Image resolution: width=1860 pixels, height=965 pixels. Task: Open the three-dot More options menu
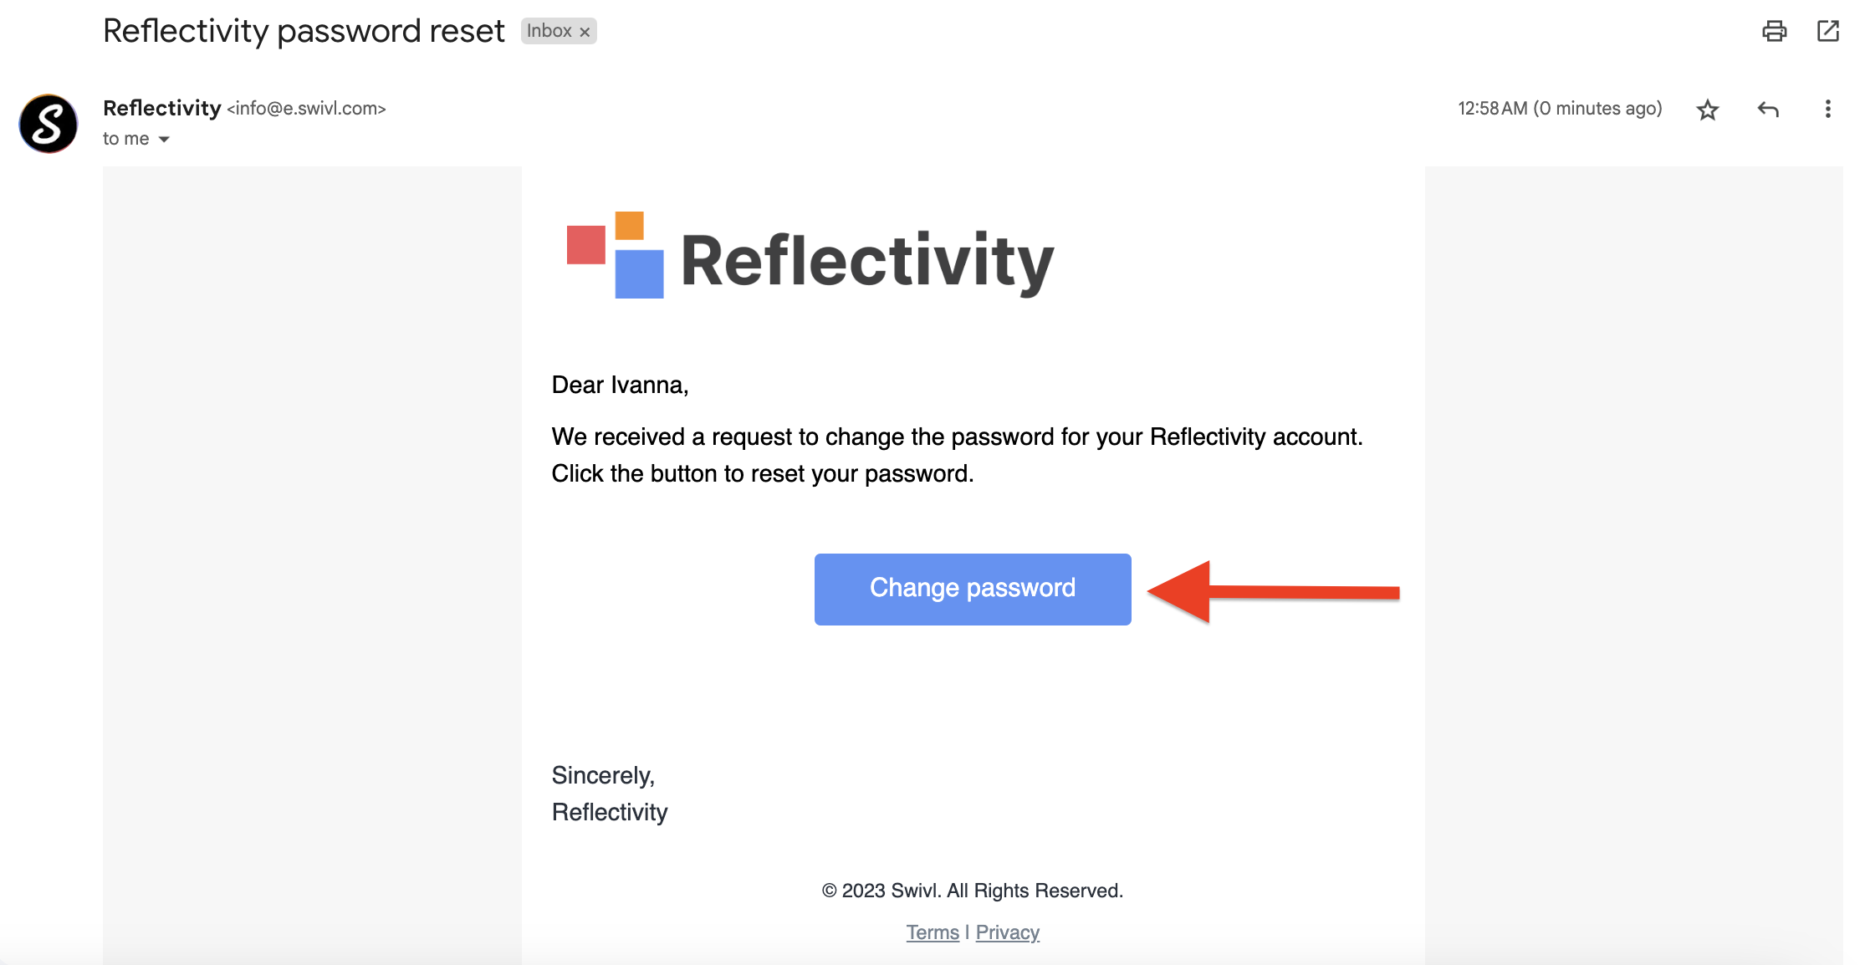(x=1827, y=110)
